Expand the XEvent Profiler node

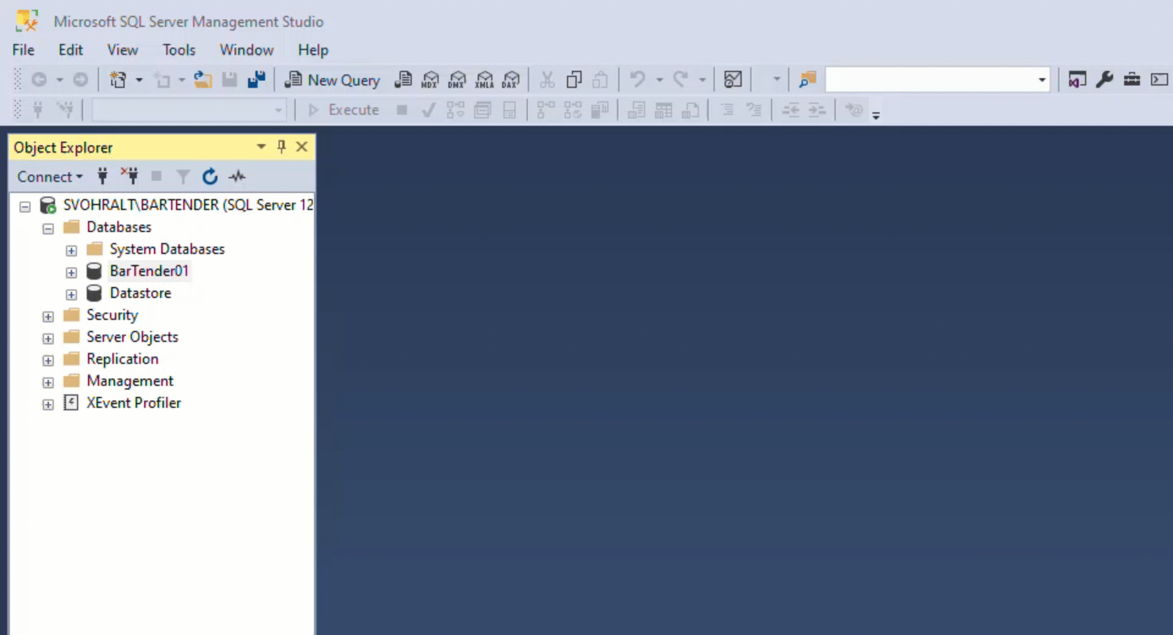(x=48, y=404)
